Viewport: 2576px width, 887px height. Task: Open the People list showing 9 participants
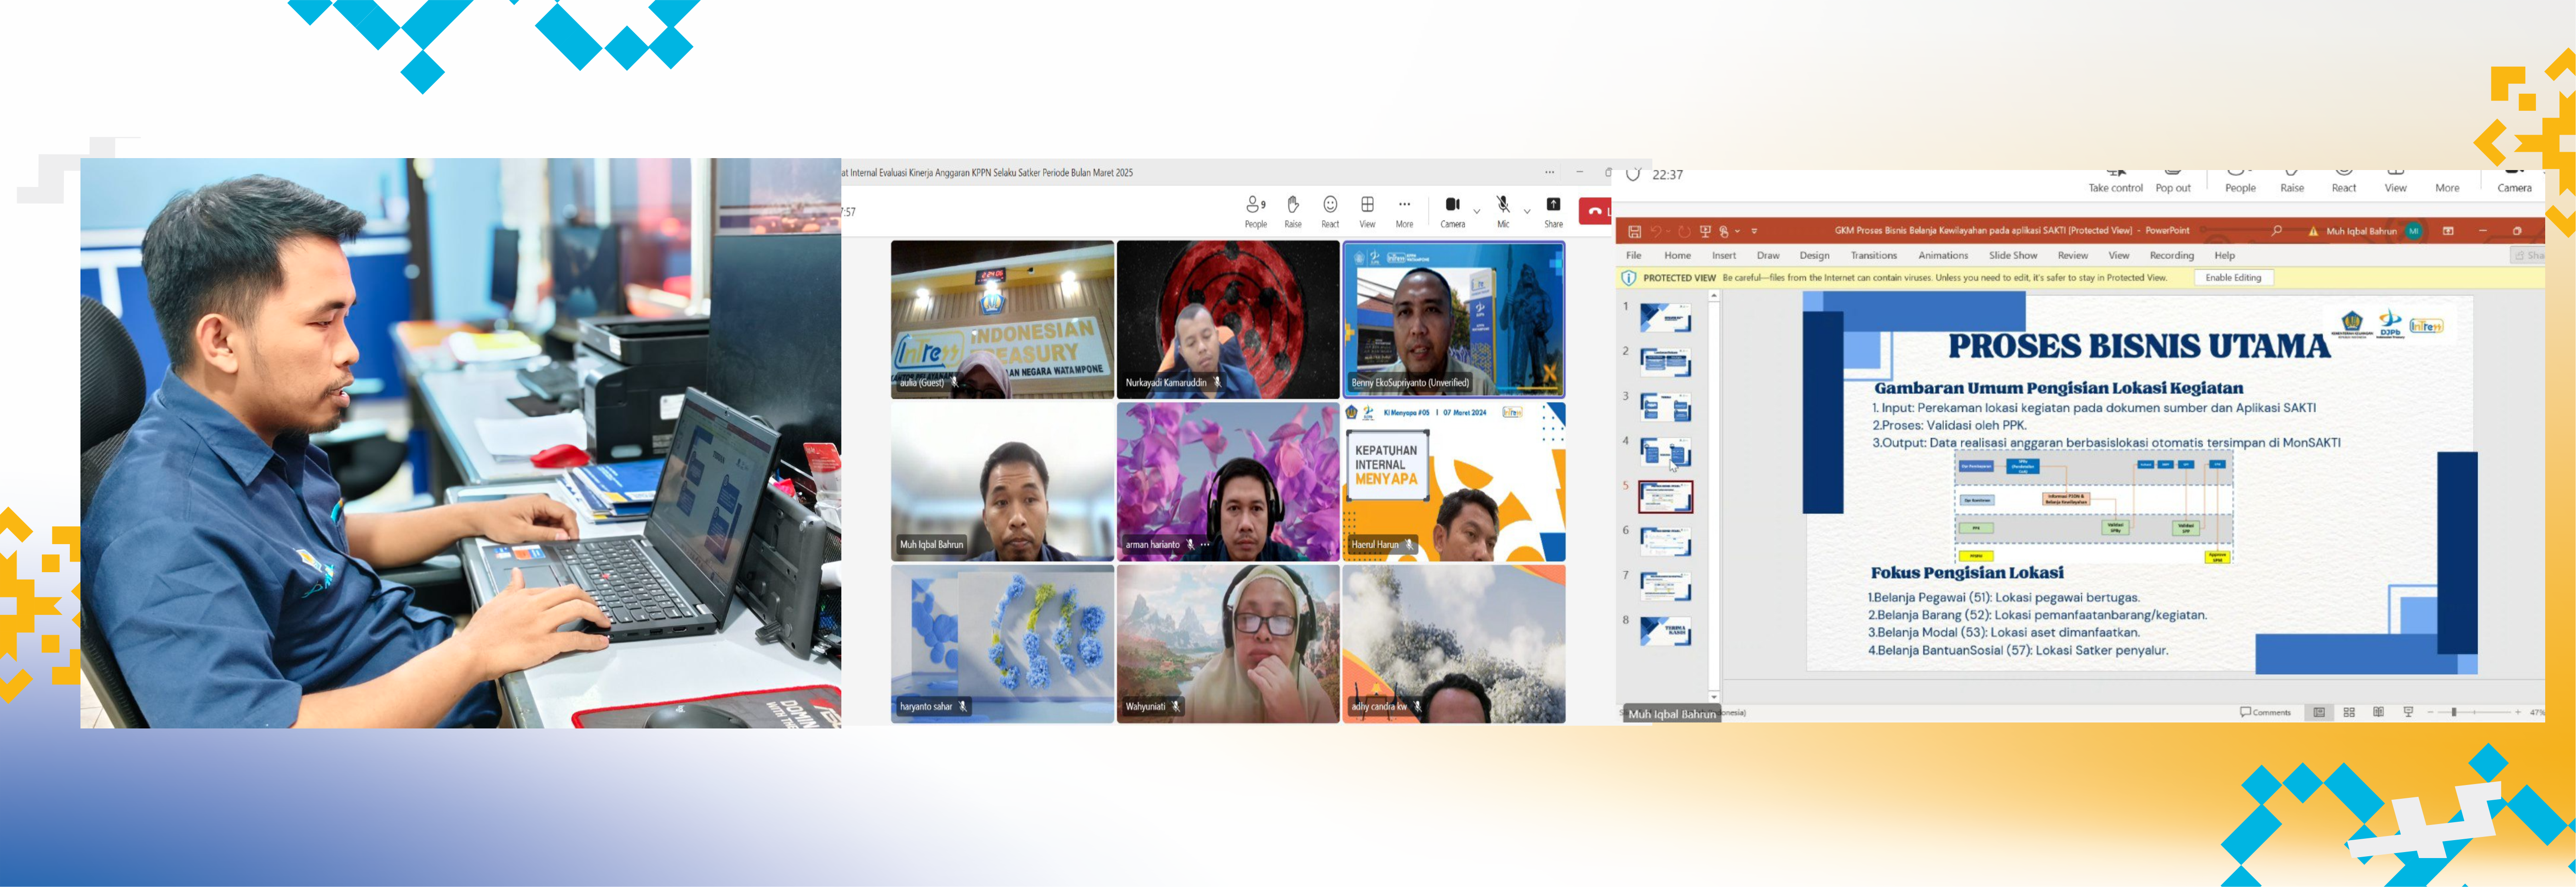pyautogui.click(x=1256, y=211)
